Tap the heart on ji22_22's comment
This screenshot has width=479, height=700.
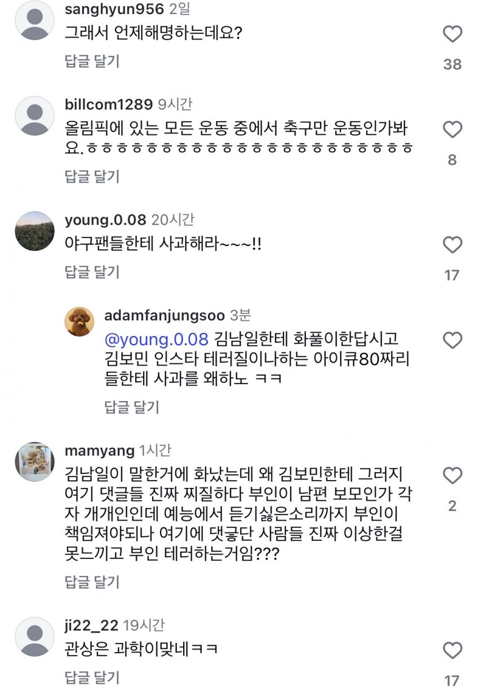[453, 650]
